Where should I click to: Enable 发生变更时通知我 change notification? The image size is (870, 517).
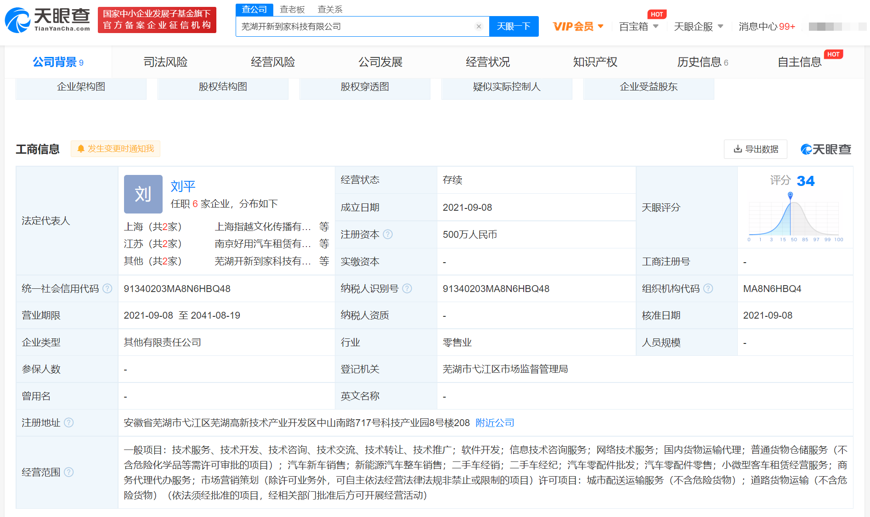pos(115,149)
